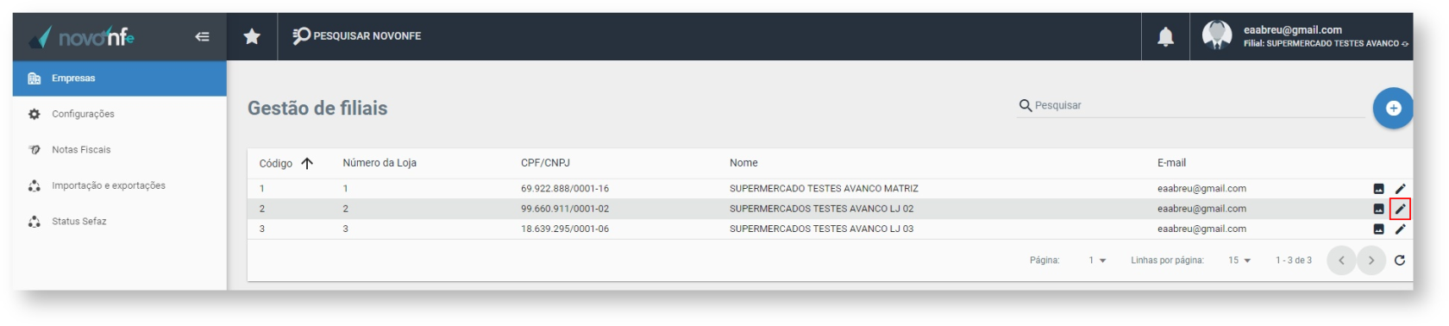1449x326 pixels.
Task: Edit the LJ 02 filial with the pencil icon
Action: click(x=1400, y=209)
